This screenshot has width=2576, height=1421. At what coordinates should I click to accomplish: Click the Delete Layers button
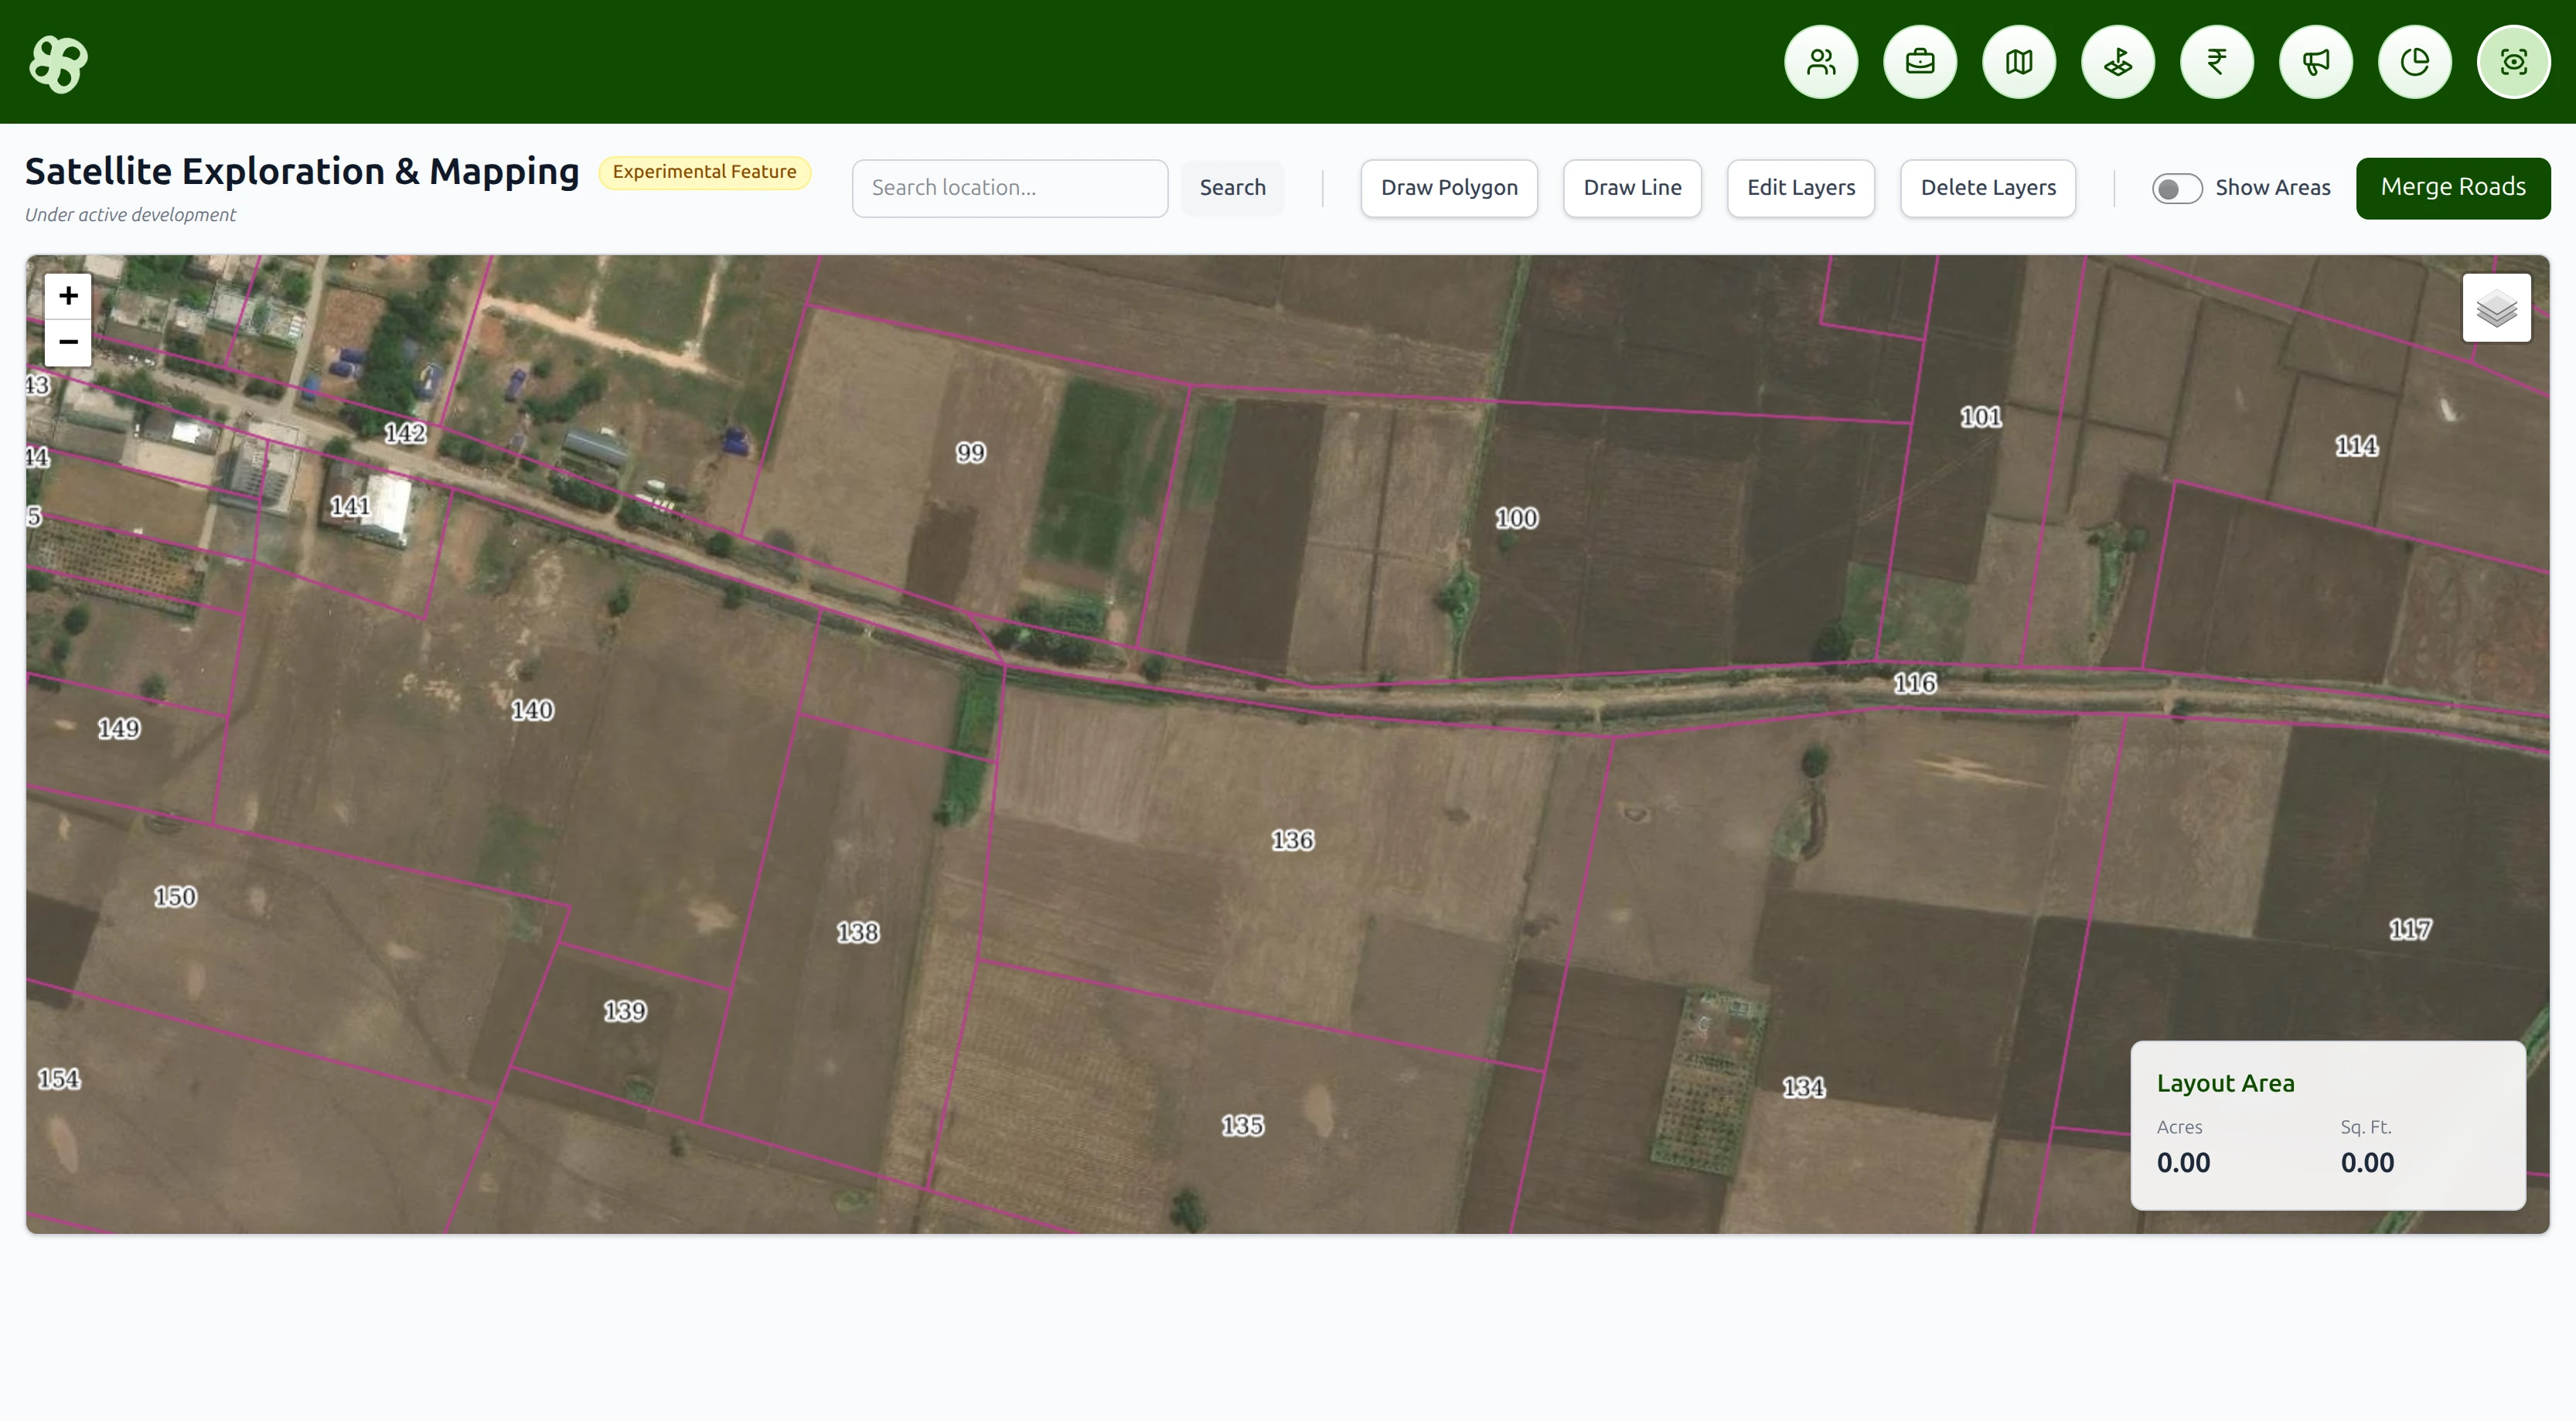point(1988,187)
